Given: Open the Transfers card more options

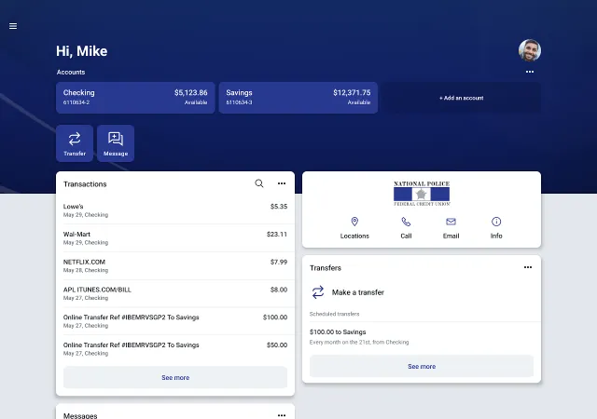Looking at the screenshot, I should 528,267.
